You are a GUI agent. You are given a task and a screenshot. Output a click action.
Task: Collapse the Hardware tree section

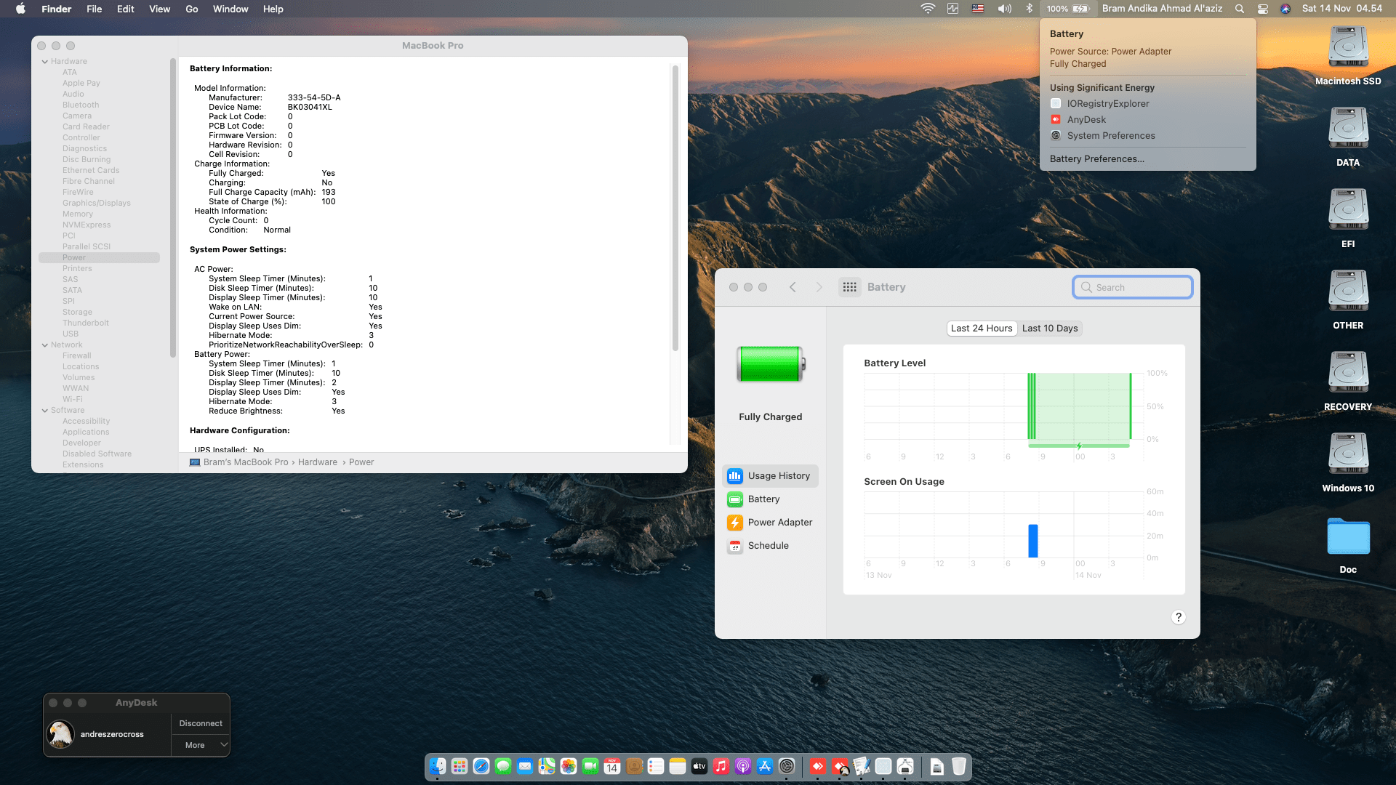(45, 62)
